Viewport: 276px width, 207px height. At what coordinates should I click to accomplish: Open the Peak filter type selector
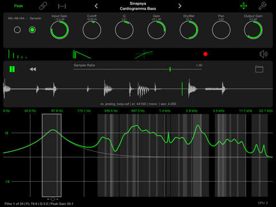tap(18, 6)
